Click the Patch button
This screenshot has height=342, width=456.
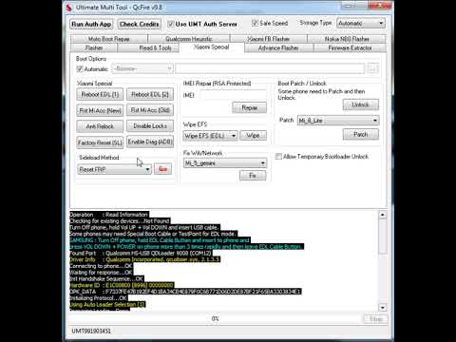(x=360, y=134)
